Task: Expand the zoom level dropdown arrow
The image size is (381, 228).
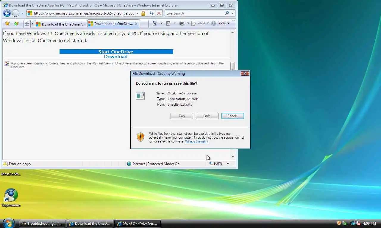Action: point(228,164)
